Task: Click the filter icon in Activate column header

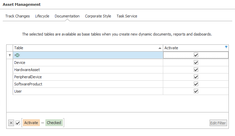Action: tap(226, 47)
